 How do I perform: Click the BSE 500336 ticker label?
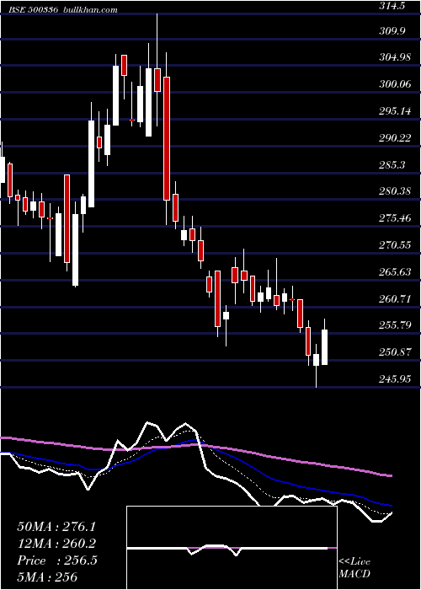click(34, 10)
